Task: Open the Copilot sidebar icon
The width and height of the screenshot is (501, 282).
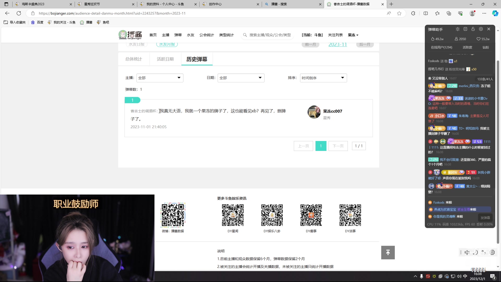Action: [495, 13]
